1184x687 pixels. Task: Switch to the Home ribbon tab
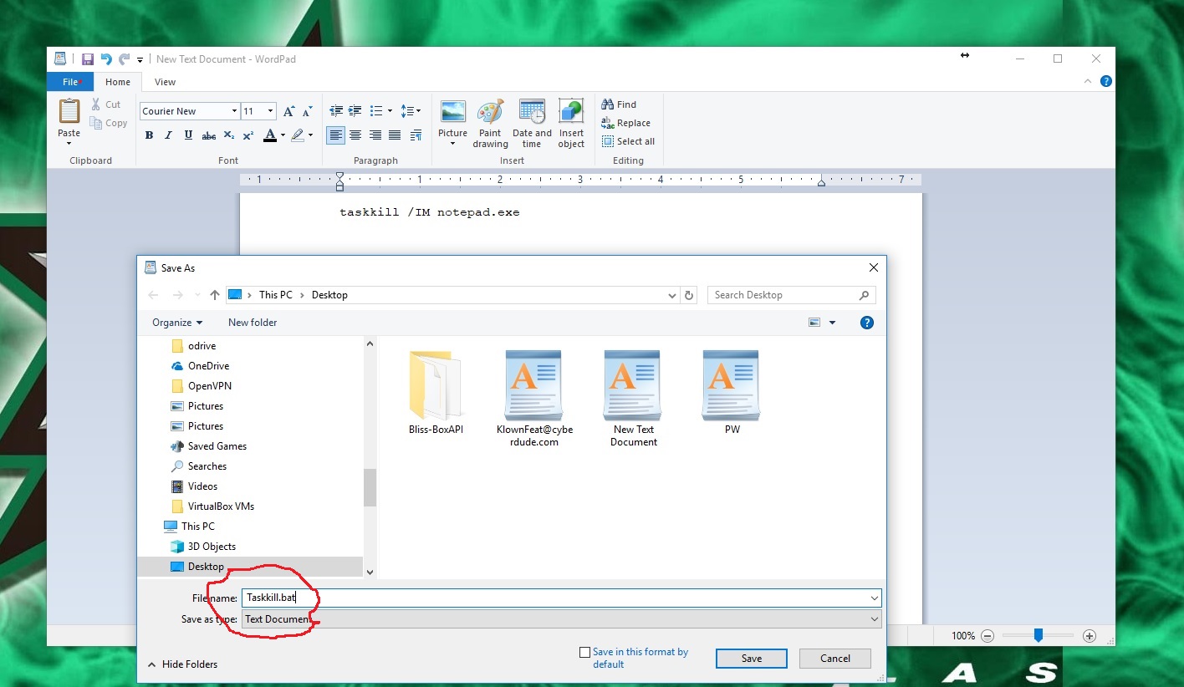point(118,82)
